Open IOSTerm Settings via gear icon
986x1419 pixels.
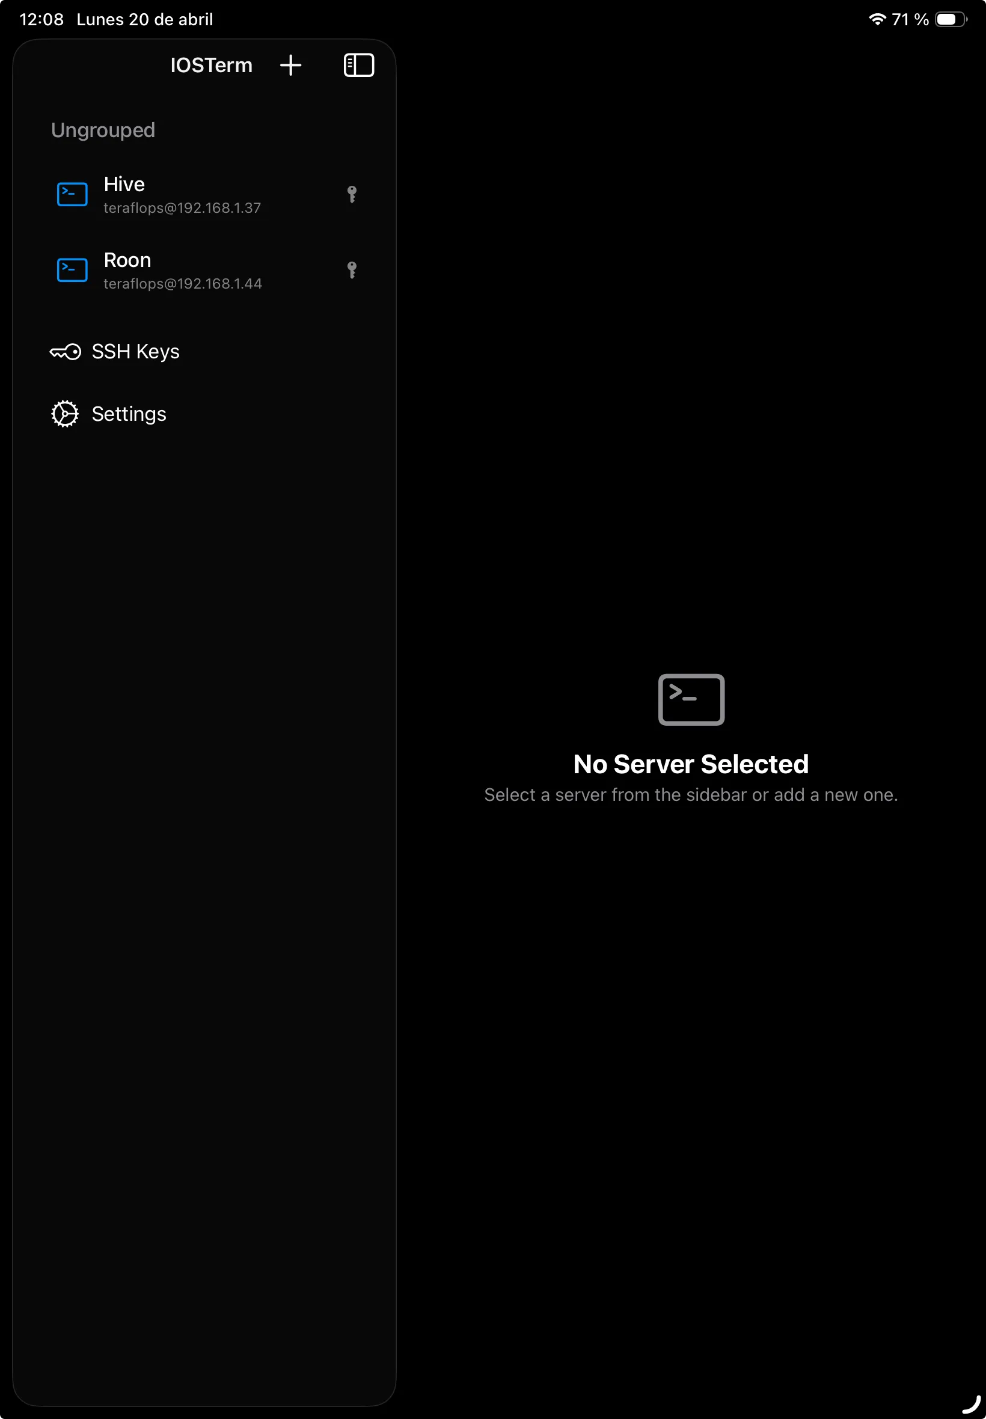click(64, 413)
